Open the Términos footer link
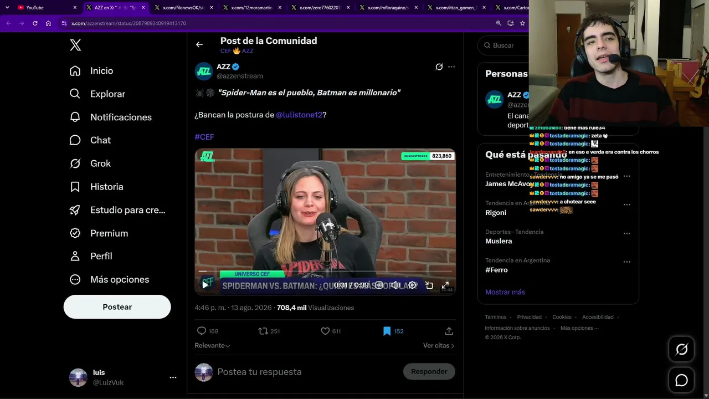Viewport: 709px width, 399px height. pyautogui.click(x=496, y=317)
